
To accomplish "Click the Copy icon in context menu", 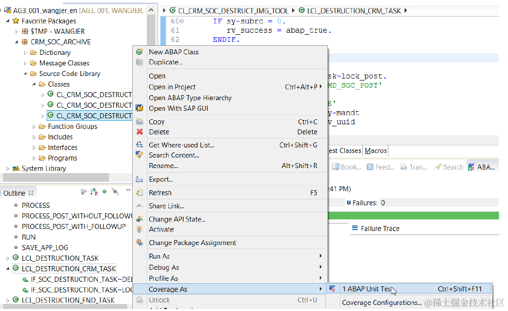I will point(140,122).
